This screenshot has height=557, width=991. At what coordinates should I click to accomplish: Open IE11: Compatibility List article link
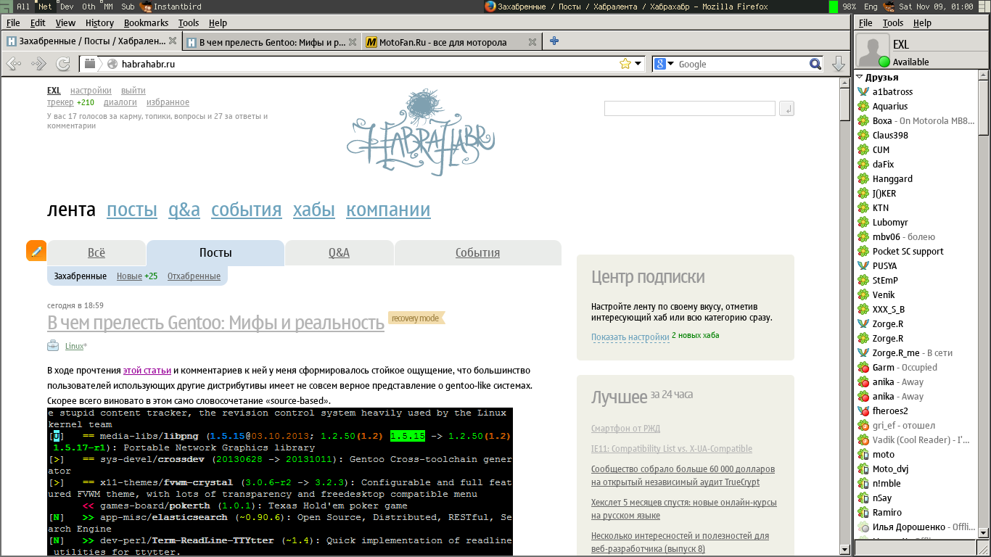(x=672, y=449)
